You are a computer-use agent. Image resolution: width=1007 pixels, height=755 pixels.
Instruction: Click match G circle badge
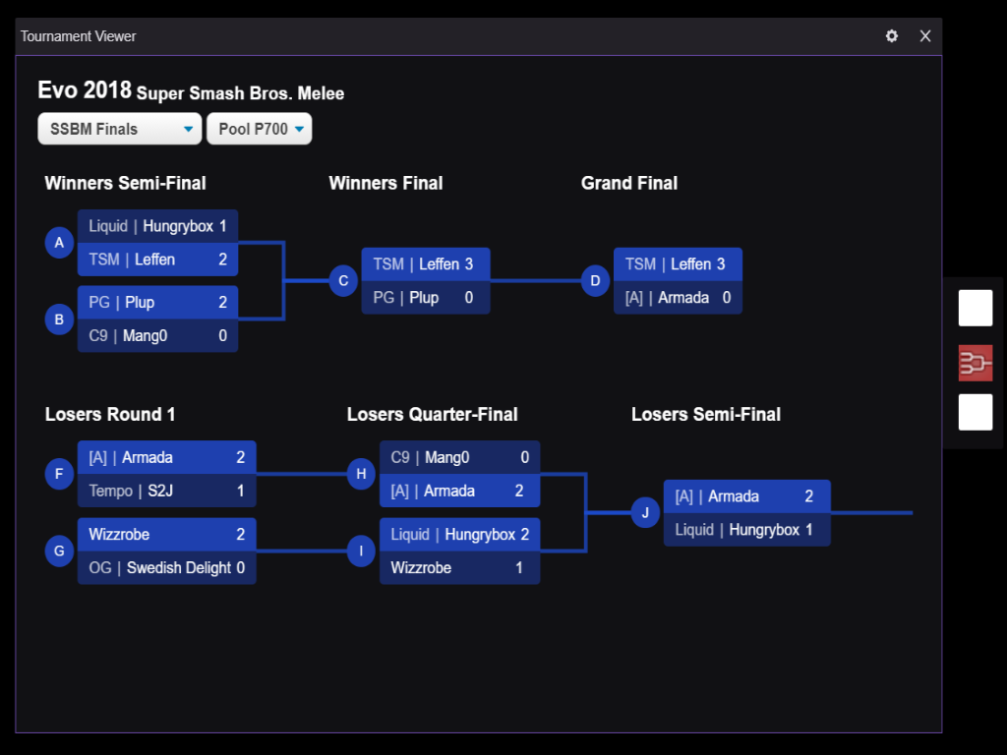[x=59, y=551]
